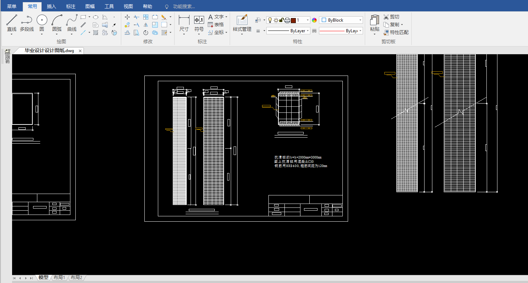Click the 功能搜索 search field
528x283 pixels.
click(184, 7)
